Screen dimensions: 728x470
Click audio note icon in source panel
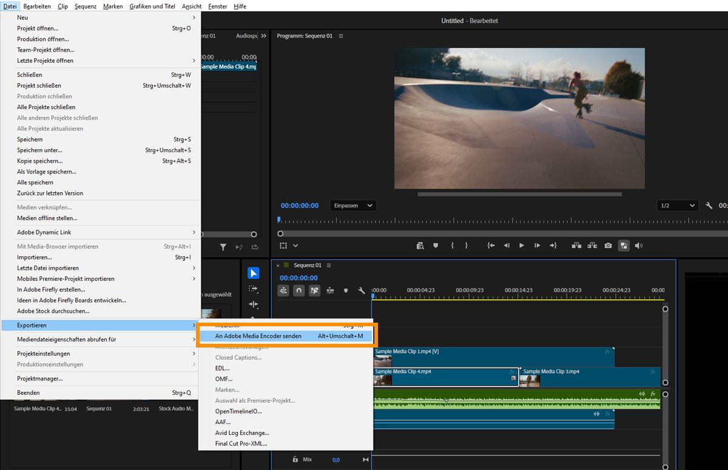pyautogui.click(x=238, y=247)
